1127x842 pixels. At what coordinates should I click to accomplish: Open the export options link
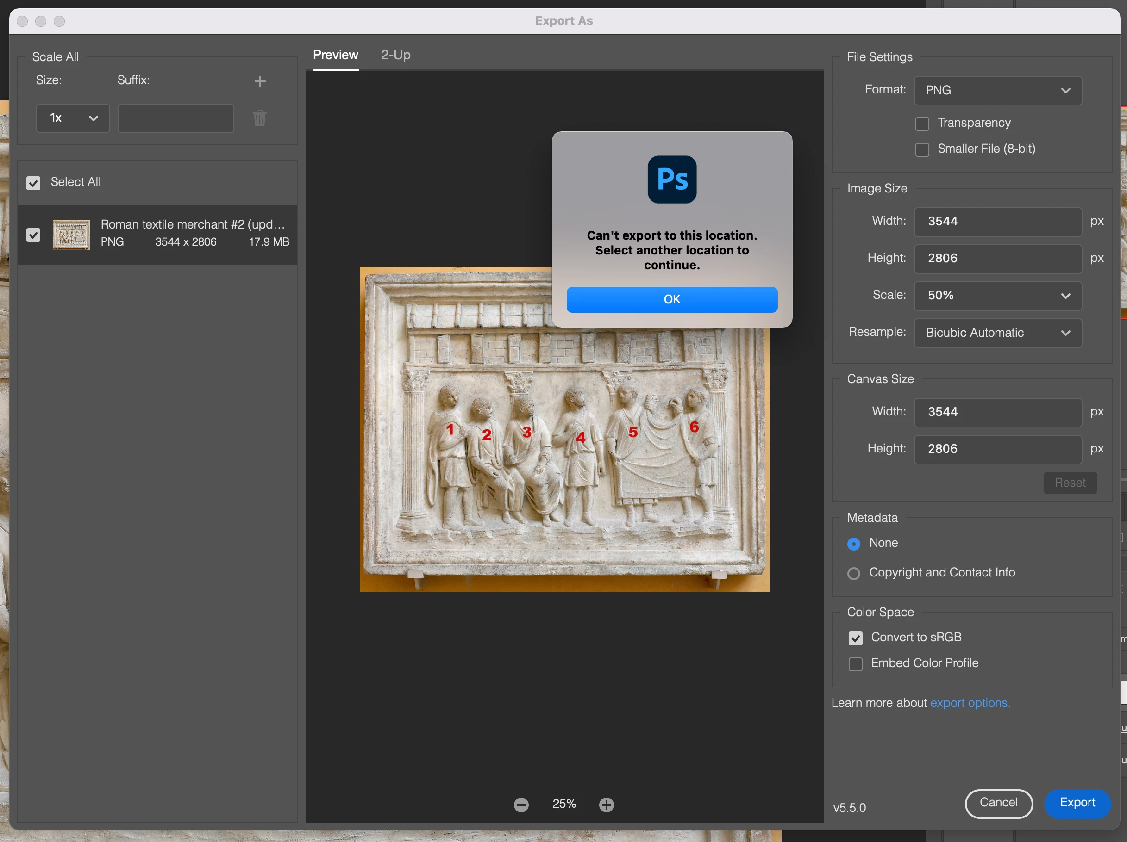pyautogui.click(x=970, y=703)
